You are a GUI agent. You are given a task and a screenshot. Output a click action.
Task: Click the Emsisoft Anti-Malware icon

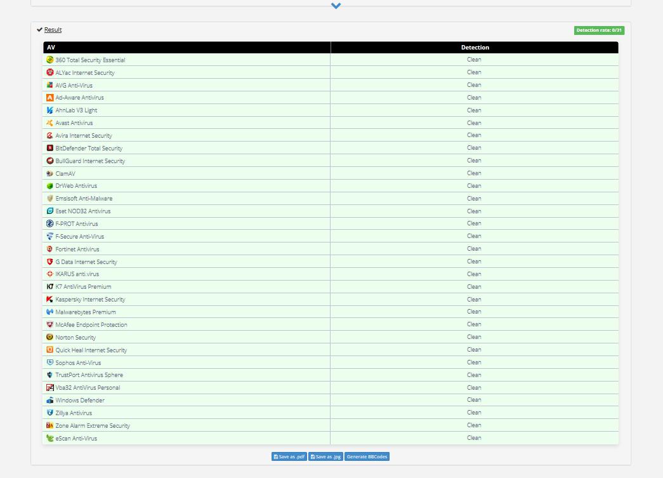click(50, 199)
